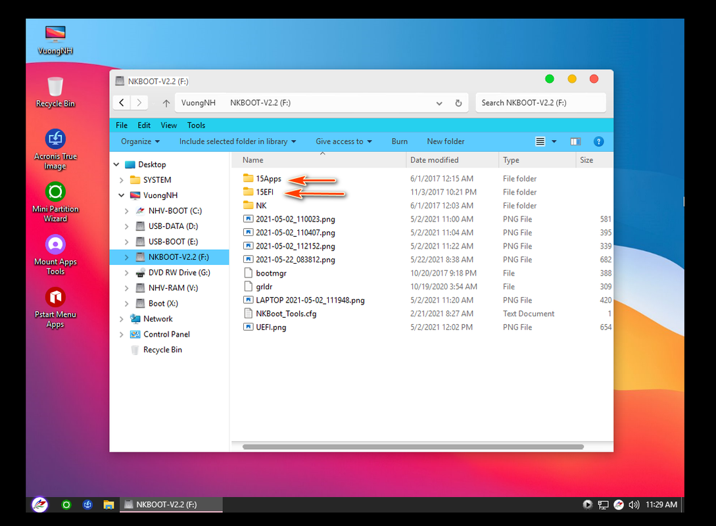
Task: Expand the DVD RW Drive (G:) node
Action: [x=126, y=273]
